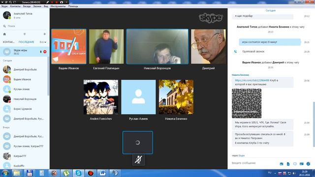Open the Контакты menu
This screenshot has height=177, width=315.
[15, 6]
